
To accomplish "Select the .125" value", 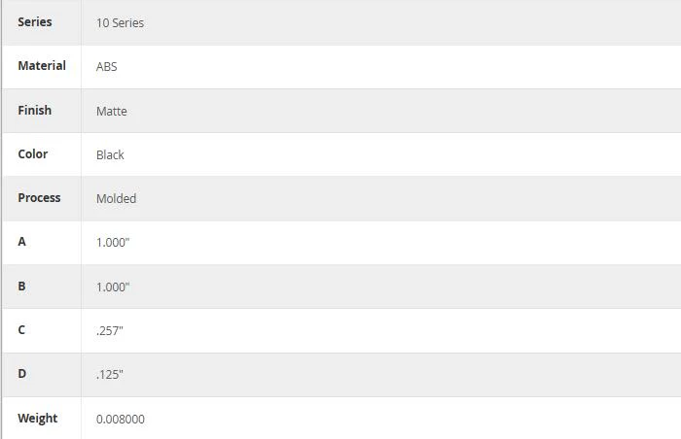I will click(109, 374).
